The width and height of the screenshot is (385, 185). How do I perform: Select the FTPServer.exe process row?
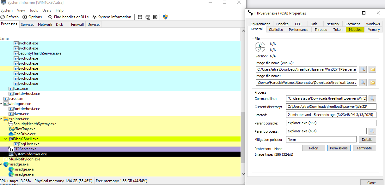(x=120, y=149)
